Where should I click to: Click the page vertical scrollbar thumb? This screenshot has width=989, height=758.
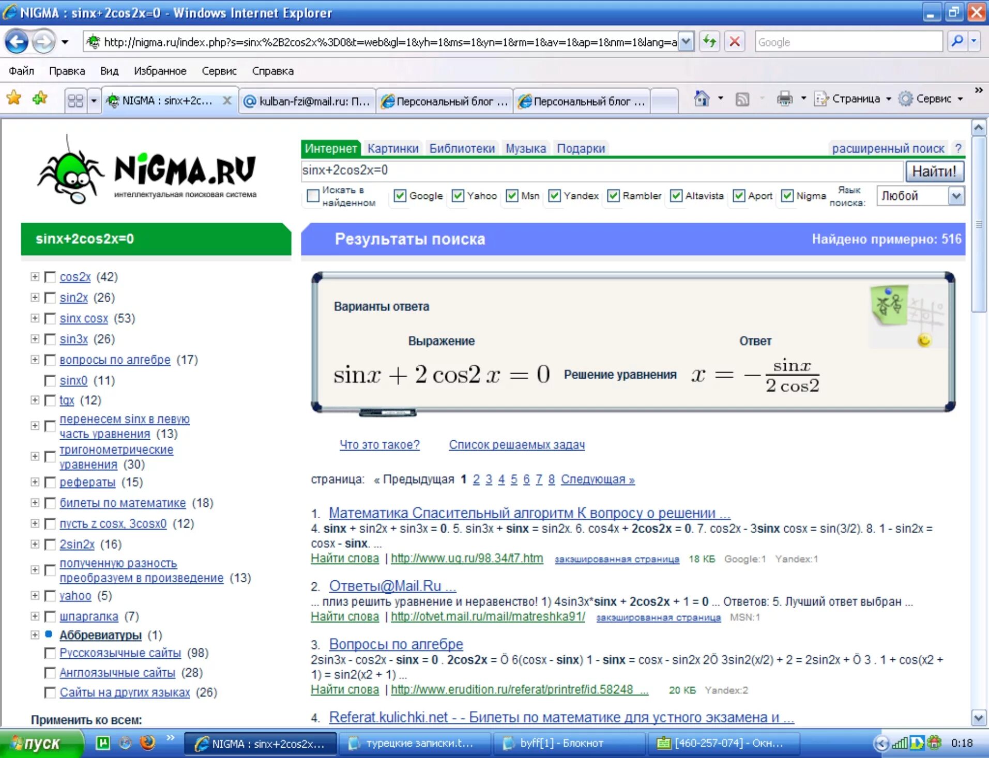click(x=978, y=225)
